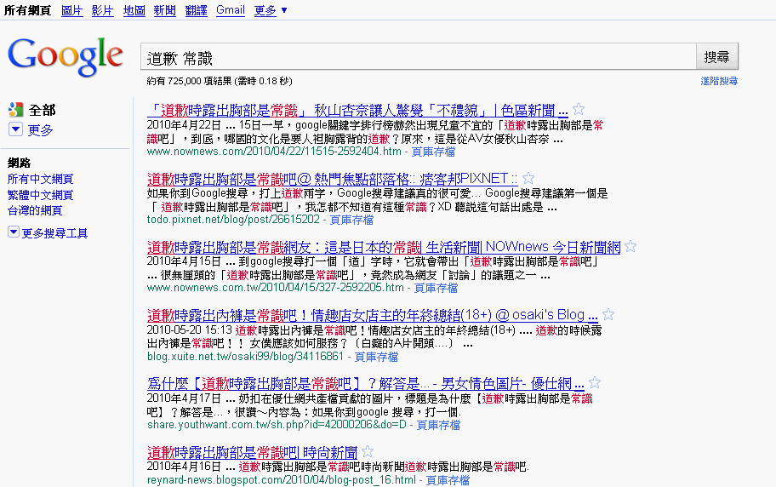Star the NOWnews 今日新聞網 result
The width and height of the screenshot is (776, 487).
tap(630, 246)
